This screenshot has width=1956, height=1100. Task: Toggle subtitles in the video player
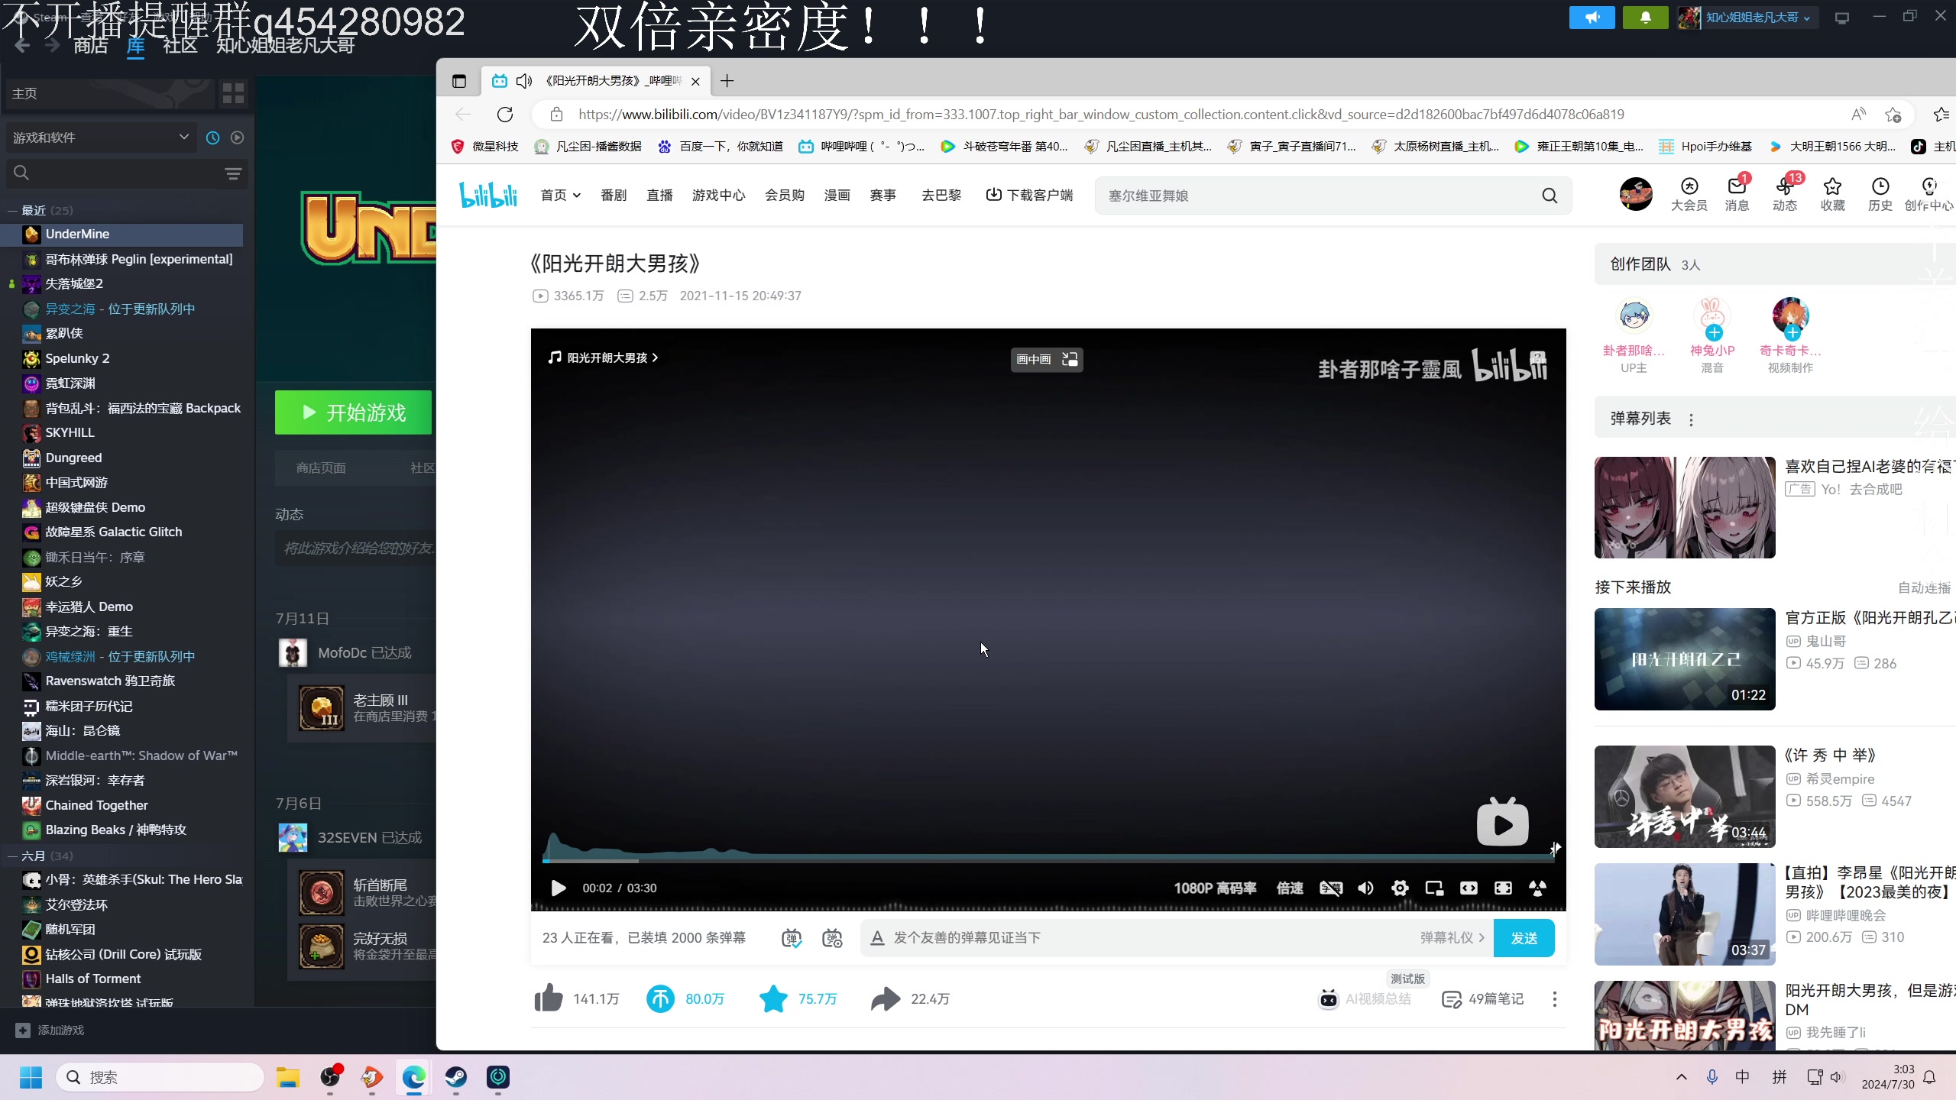click(x=1331, y=888)
